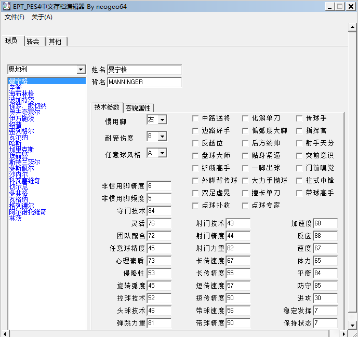Image resolution: width=358 pixels, height=337 pixels.
Task: Click the 背名 field containing MANNINGER
Action: [x=144, y=82]
